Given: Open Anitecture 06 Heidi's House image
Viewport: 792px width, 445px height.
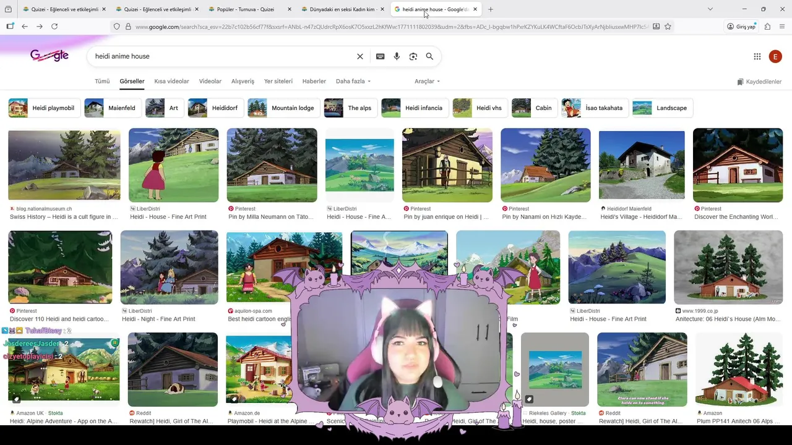Looking at the screenshot, I should pyautogui.click(x=728, y=267).
